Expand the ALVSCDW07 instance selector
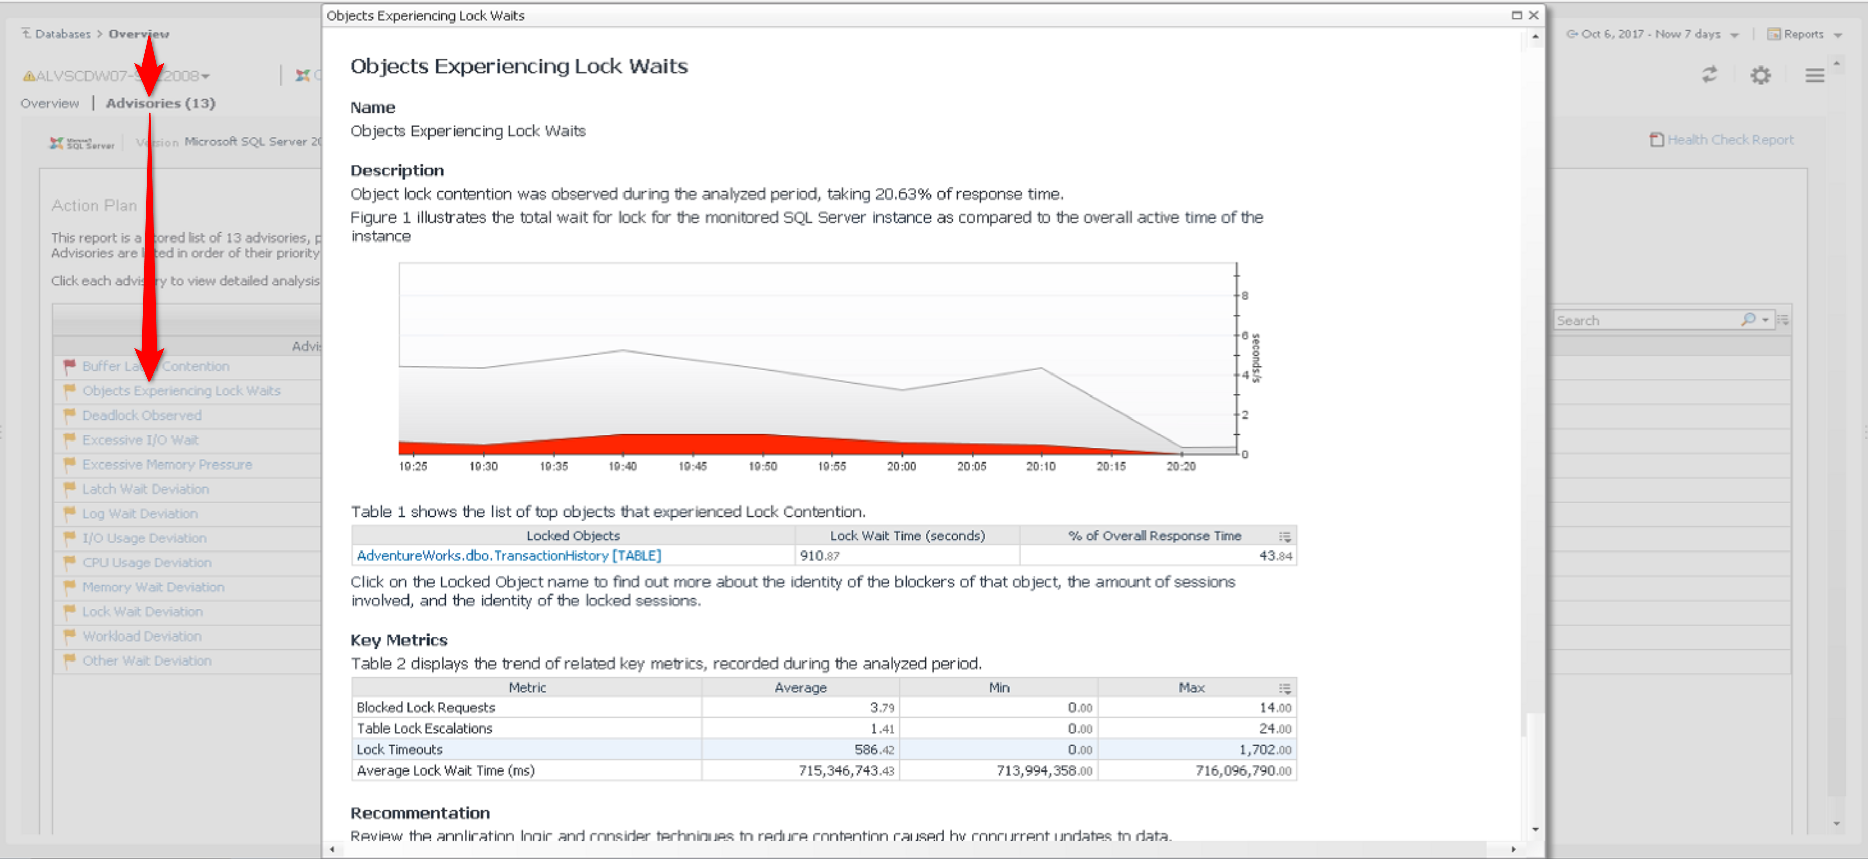 point(206,76)
